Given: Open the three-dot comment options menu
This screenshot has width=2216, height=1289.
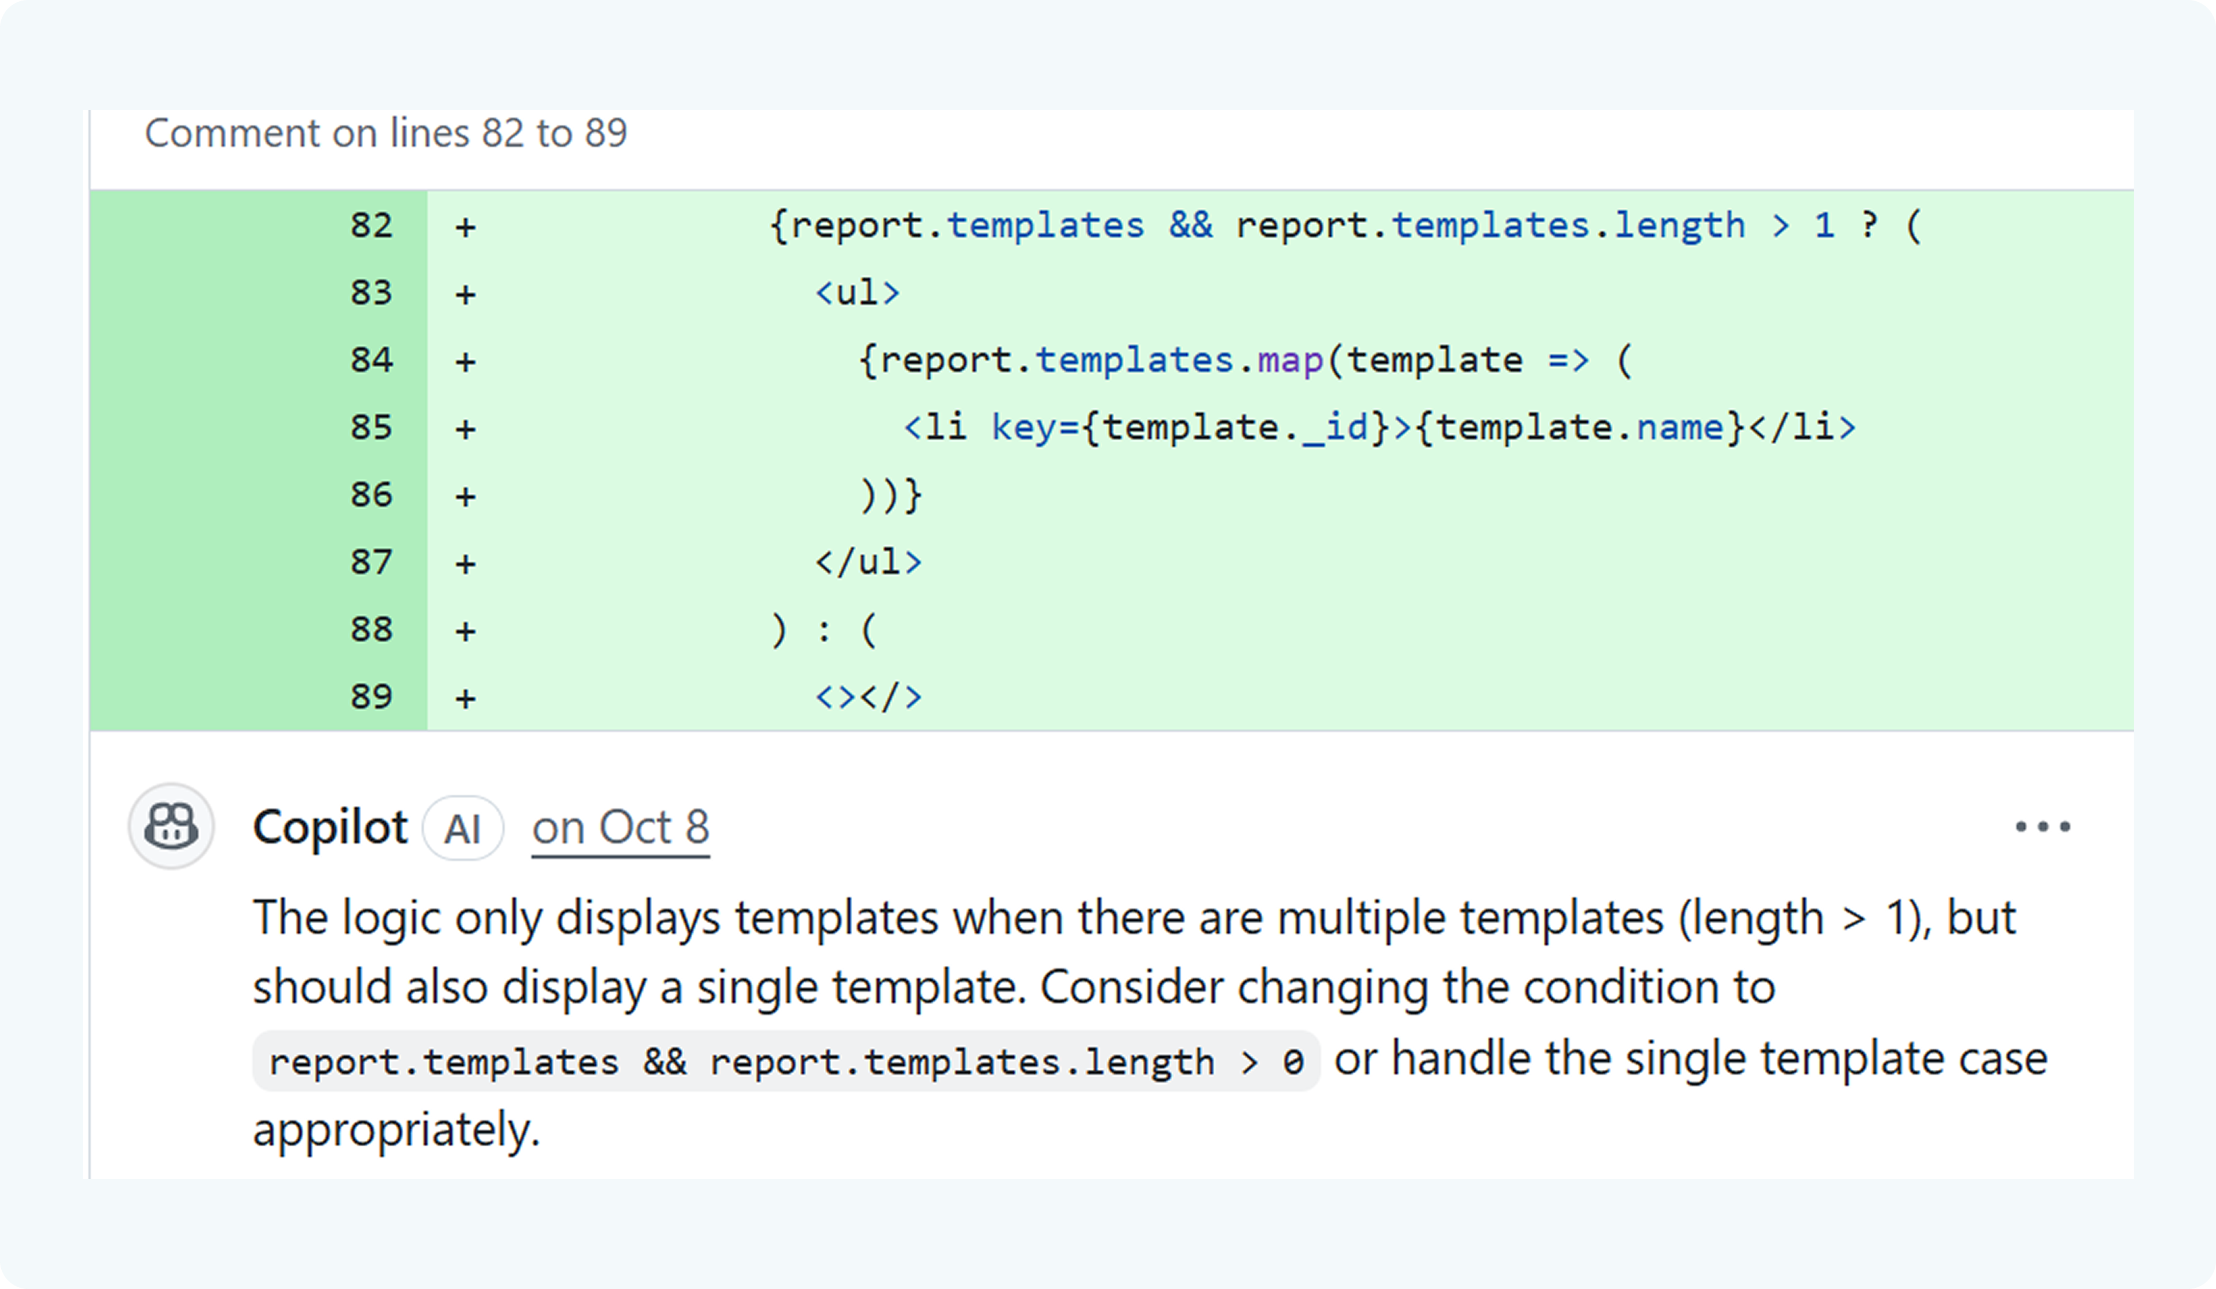Looking at the screenshot, I should pyautogui.click(x=2042, y=826).
